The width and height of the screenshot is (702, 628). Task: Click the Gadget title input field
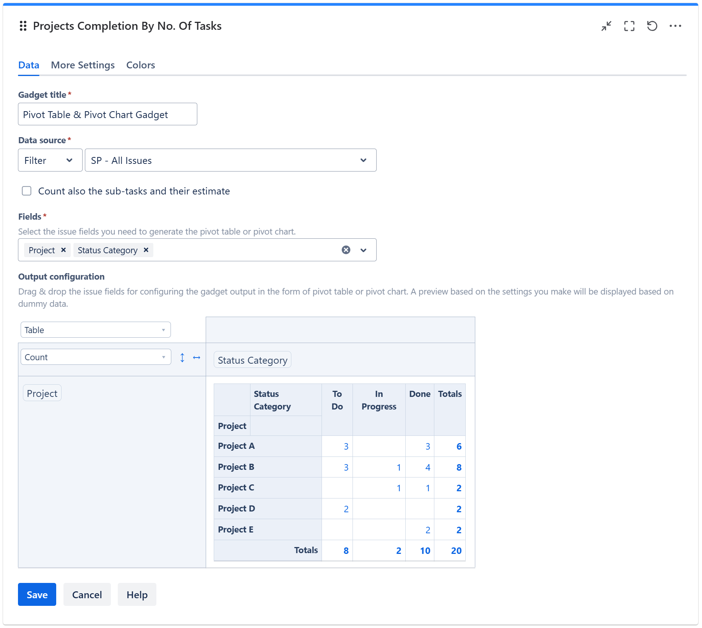coord(107,114)
